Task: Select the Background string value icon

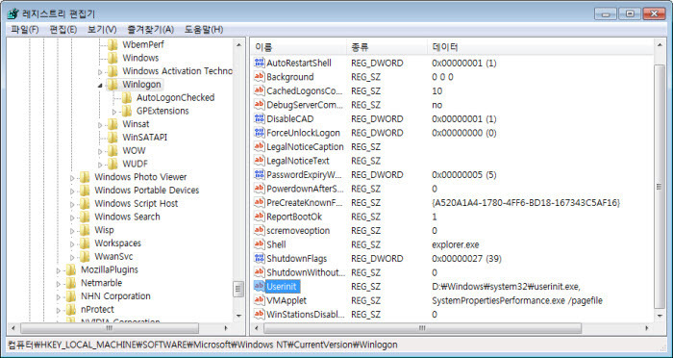Action: pos(259,77)
